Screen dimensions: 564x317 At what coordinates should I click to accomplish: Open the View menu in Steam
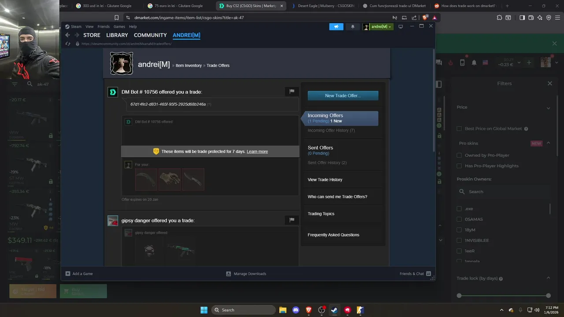click(x=89, y=26)
